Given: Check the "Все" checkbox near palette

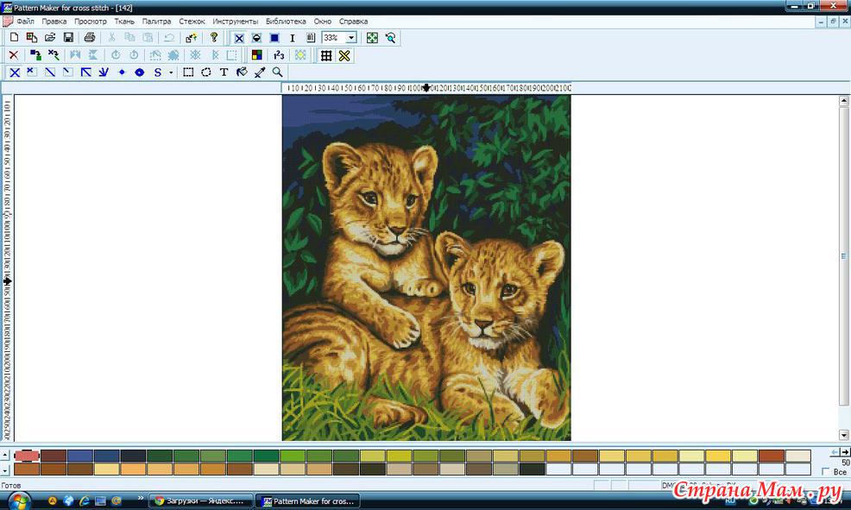Looking at the screenshot, I should (x=825, y=471).
